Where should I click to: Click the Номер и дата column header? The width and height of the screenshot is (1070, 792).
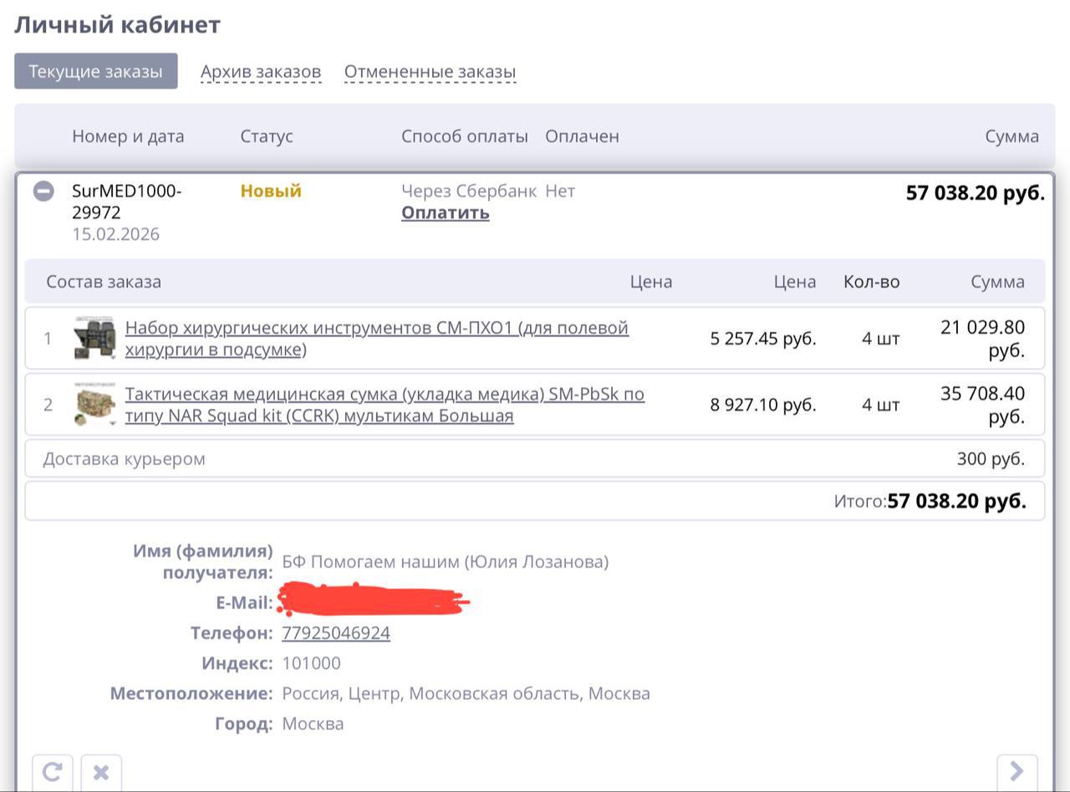(x=128, y=136)
